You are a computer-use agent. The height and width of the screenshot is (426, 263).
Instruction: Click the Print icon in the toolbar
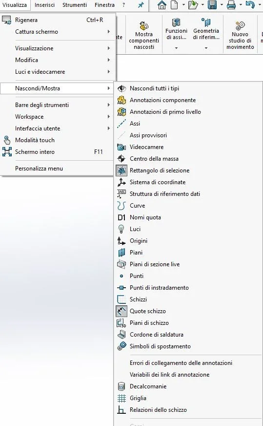coord(231,5)
